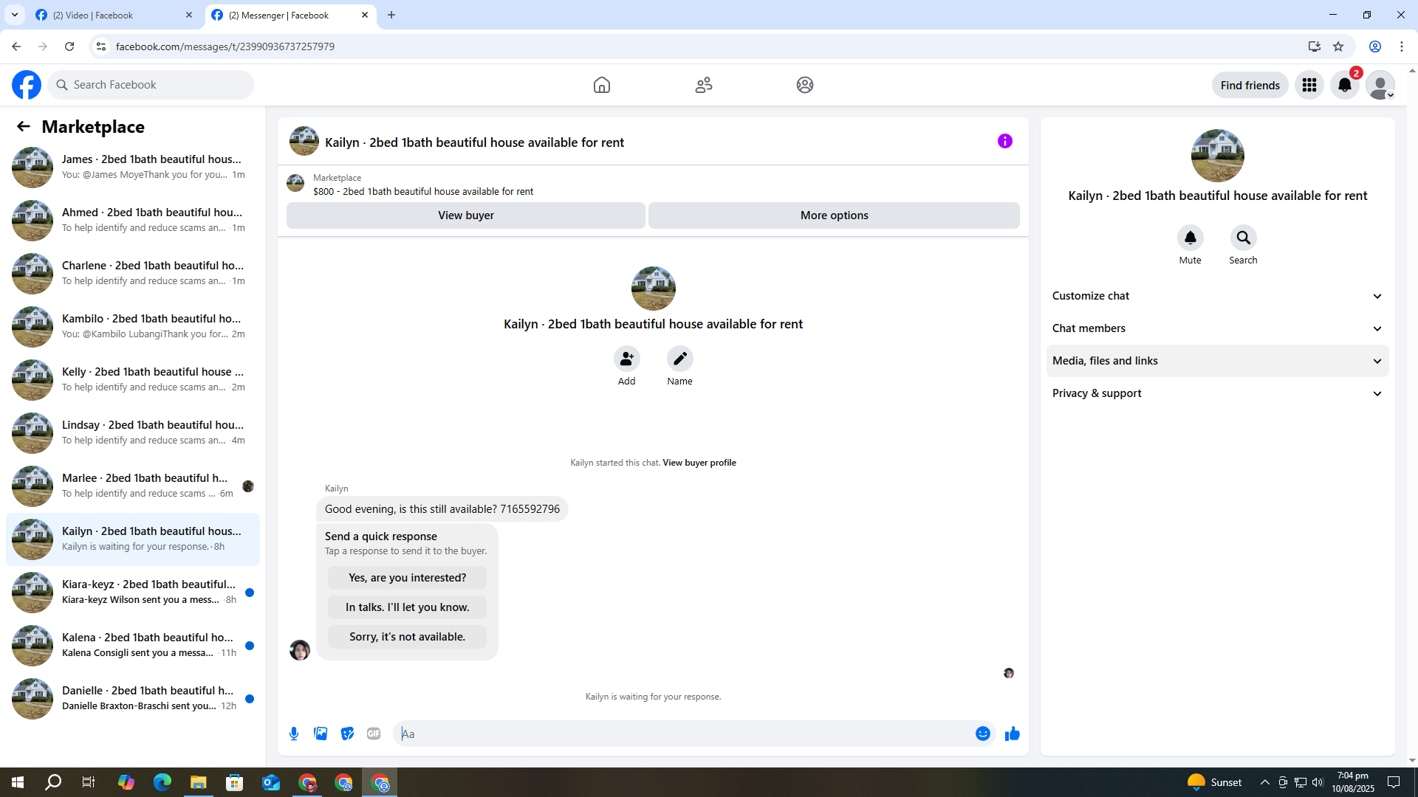Open the emoji picker in message box

tap(982, 734)
